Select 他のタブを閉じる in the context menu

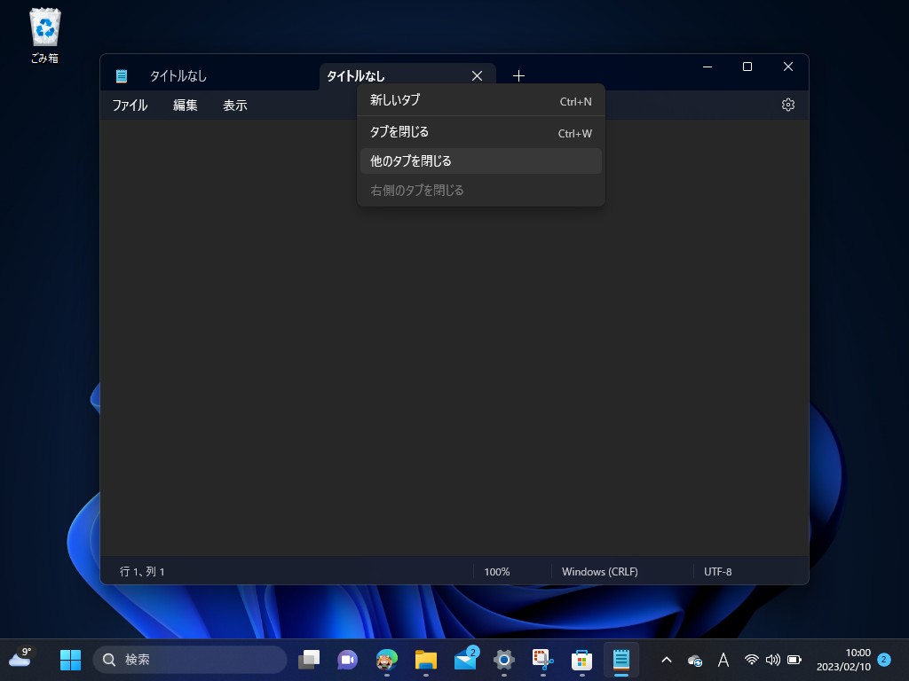409,160
